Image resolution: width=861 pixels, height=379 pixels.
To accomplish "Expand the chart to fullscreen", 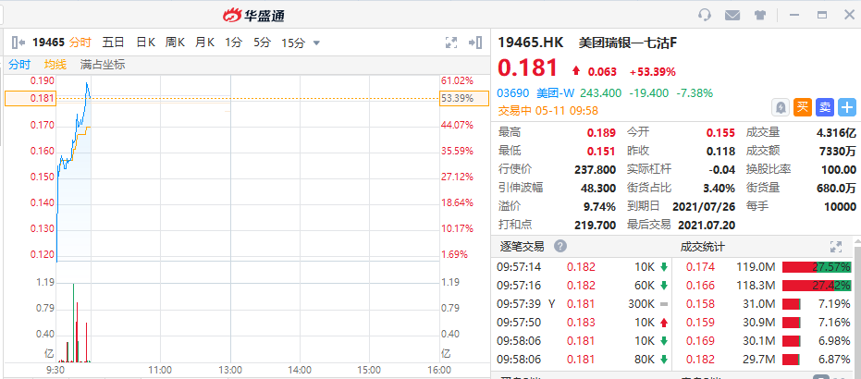I will pos(451,42).
